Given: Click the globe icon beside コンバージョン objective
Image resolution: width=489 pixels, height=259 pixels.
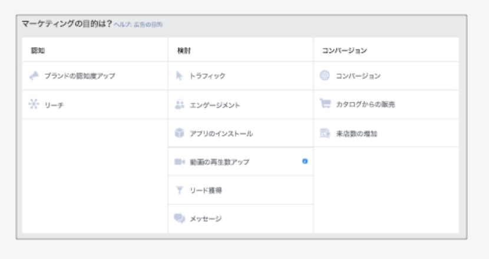Looking at the screenshot, I should click(325, 76).
